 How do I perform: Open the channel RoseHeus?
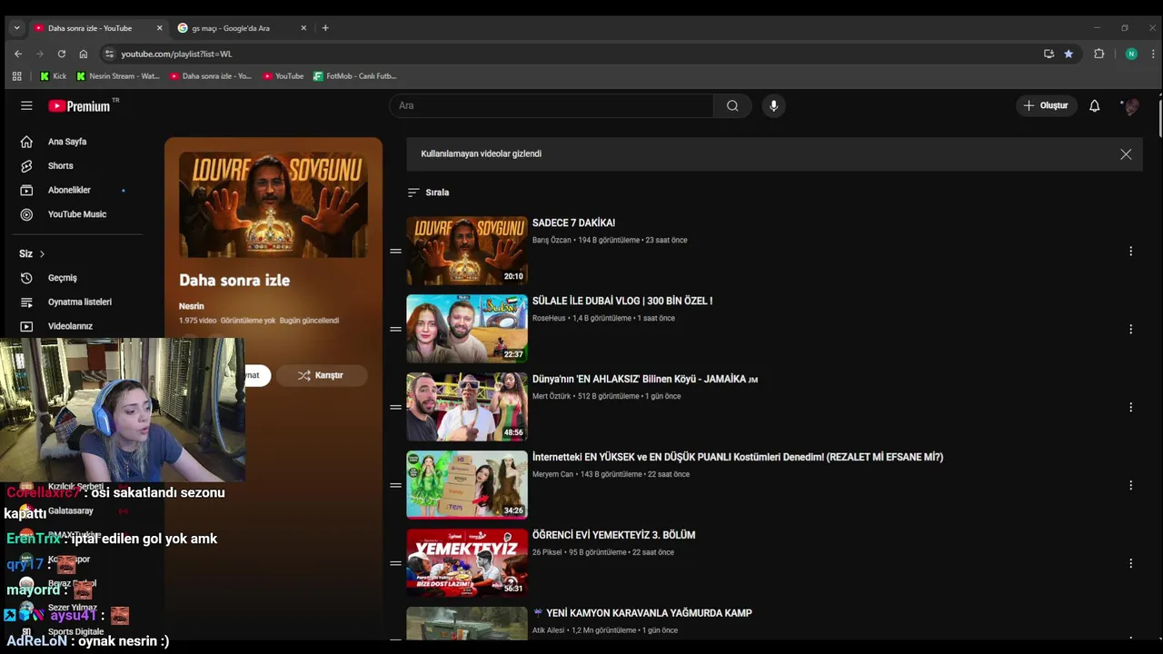click(549, 318)
